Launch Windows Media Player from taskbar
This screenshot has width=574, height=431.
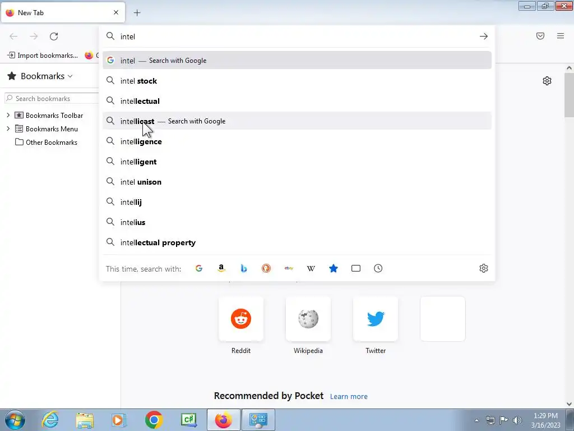coord(119,420)
